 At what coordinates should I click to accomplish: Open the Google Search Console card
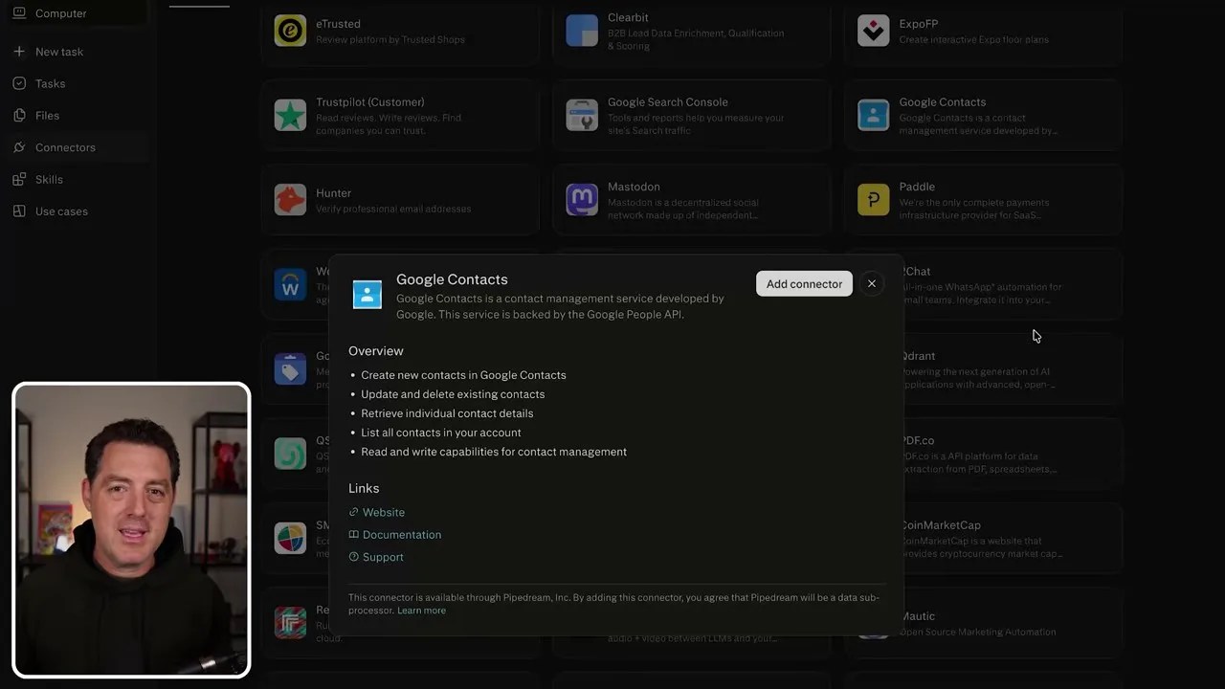[x=691, y=115]
